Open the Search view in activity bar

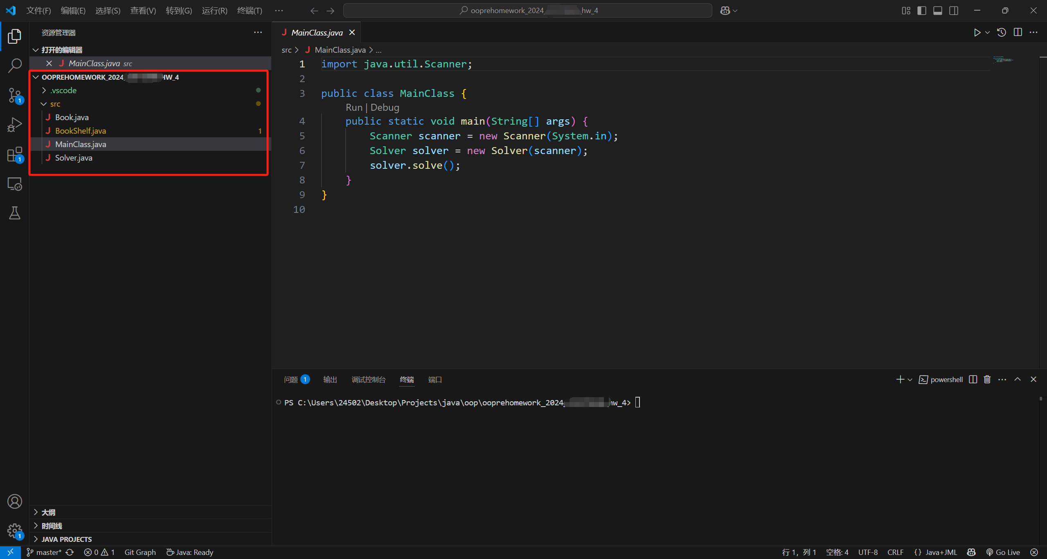pos(15,65)
